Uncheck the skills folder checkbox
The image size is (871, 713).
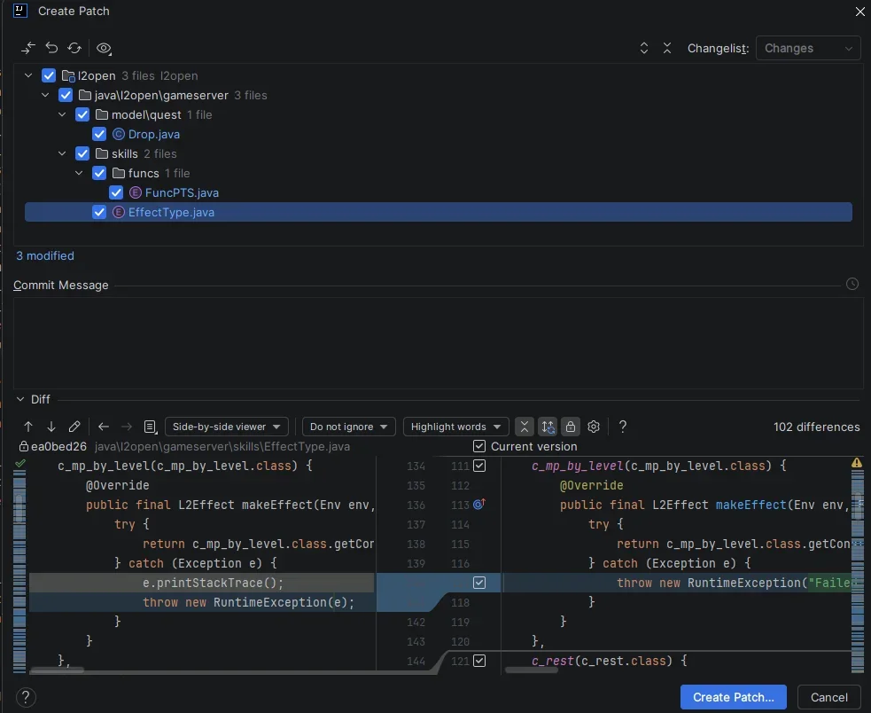82,153
